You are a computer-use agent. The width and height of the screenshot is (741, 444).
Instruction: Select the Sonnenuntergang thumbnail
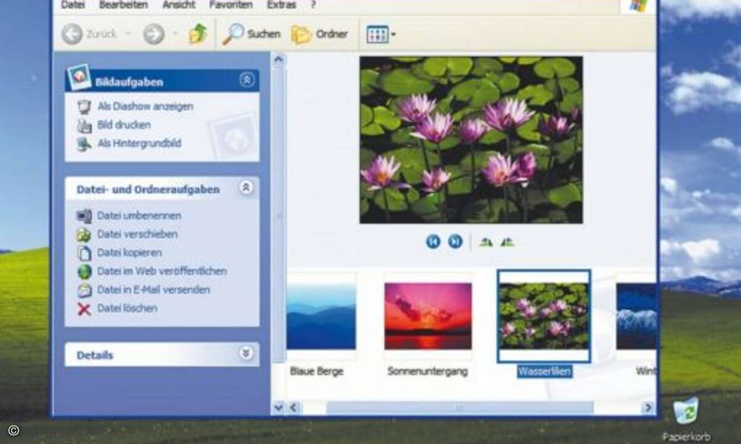point(428,316)
